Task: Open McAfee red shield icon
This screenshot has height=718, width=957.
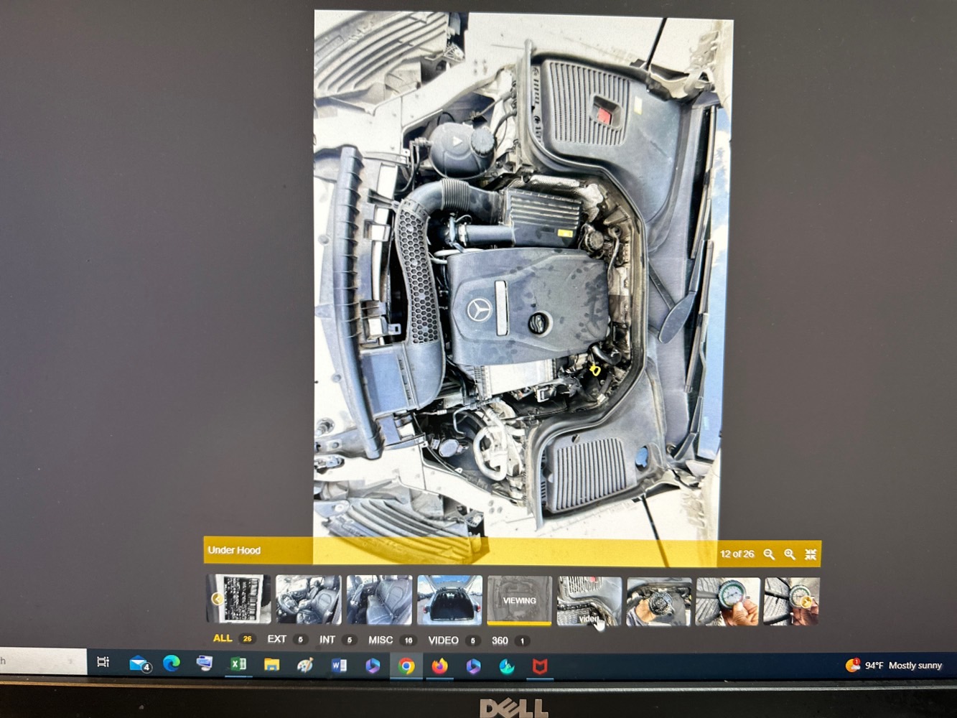Action: pyautogui.click(x=540, y=667)
